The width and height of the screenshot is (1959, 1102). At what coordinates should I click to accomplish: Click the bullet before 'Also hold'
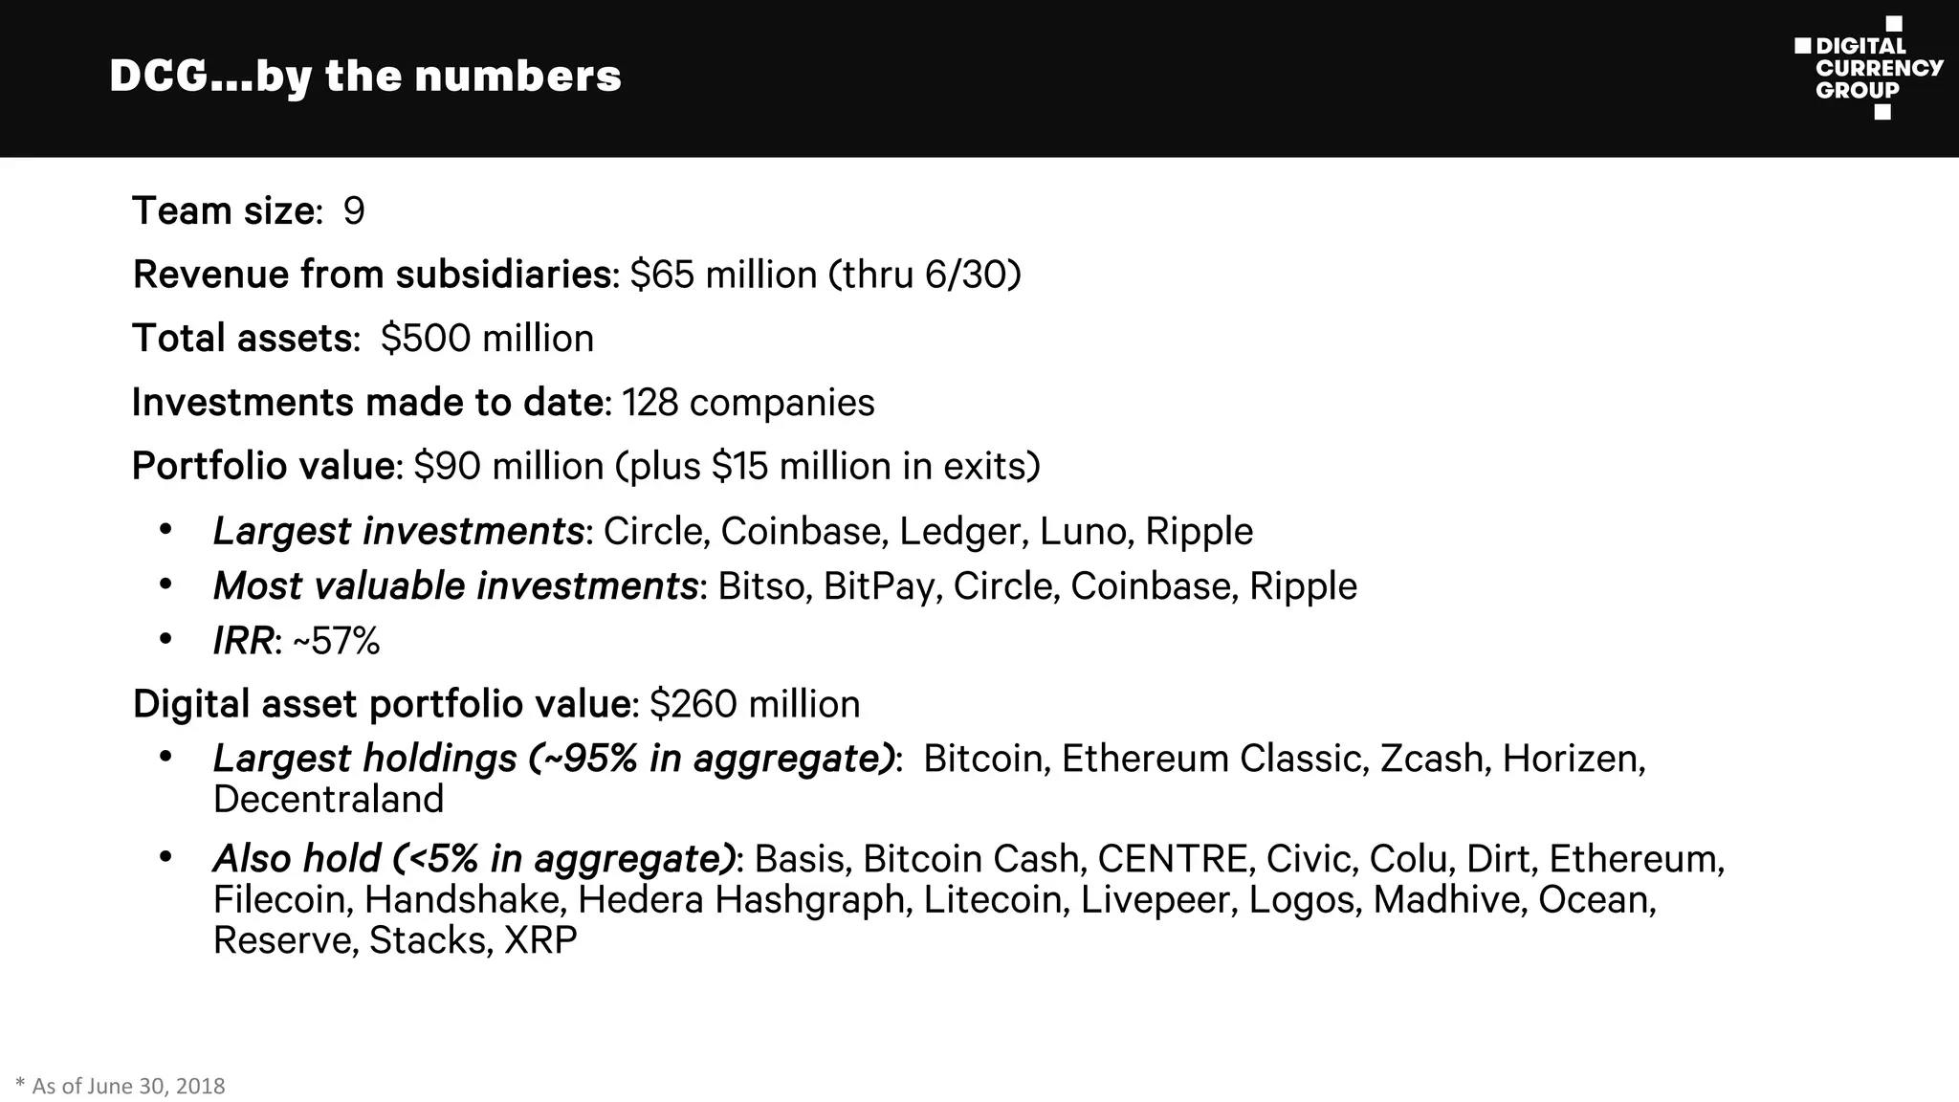coord(166,857)
